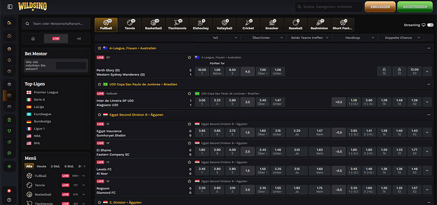Open the Doppelte Chance dropdown
This screenshot has width=437, height=205.
400,38
